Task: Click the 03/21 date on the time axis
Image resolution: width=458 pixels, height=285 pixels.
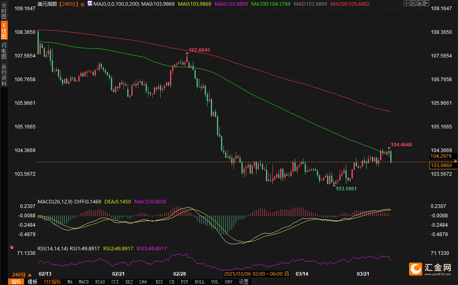Action: coord(363,274)
